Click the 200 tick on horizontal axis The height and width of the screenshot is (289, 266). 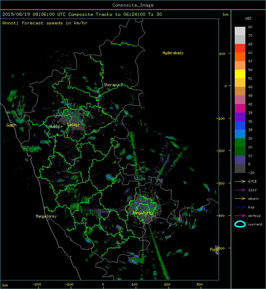167,285
